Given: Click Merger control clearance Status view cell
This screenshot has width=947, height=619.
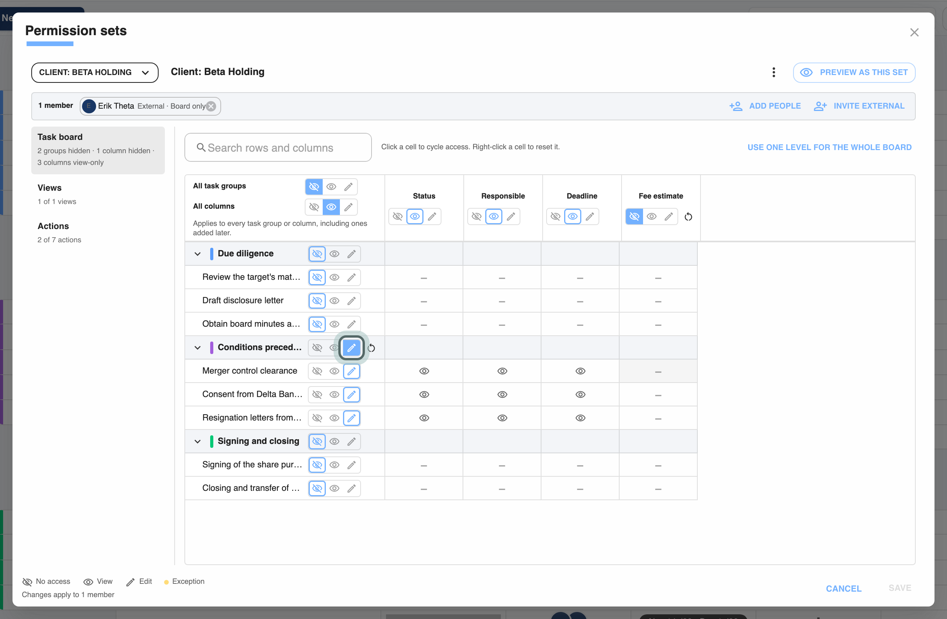Looking at the screenshot, I should (x=424, y=371).
